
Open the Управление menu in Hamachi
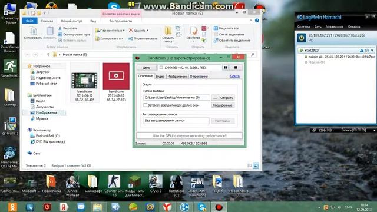pos(335,26)
